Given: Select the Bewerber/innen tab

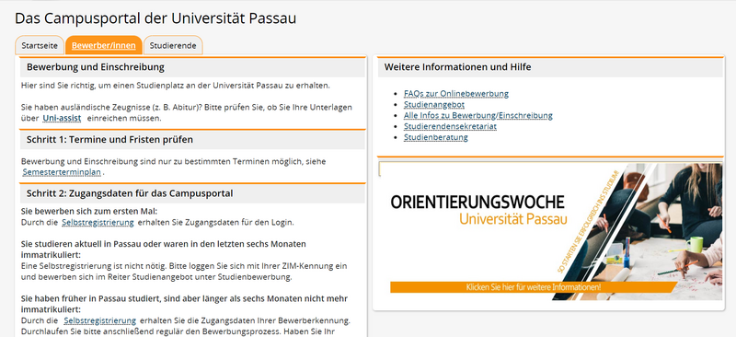Looking at the screenshot, I should pos(104,46).
